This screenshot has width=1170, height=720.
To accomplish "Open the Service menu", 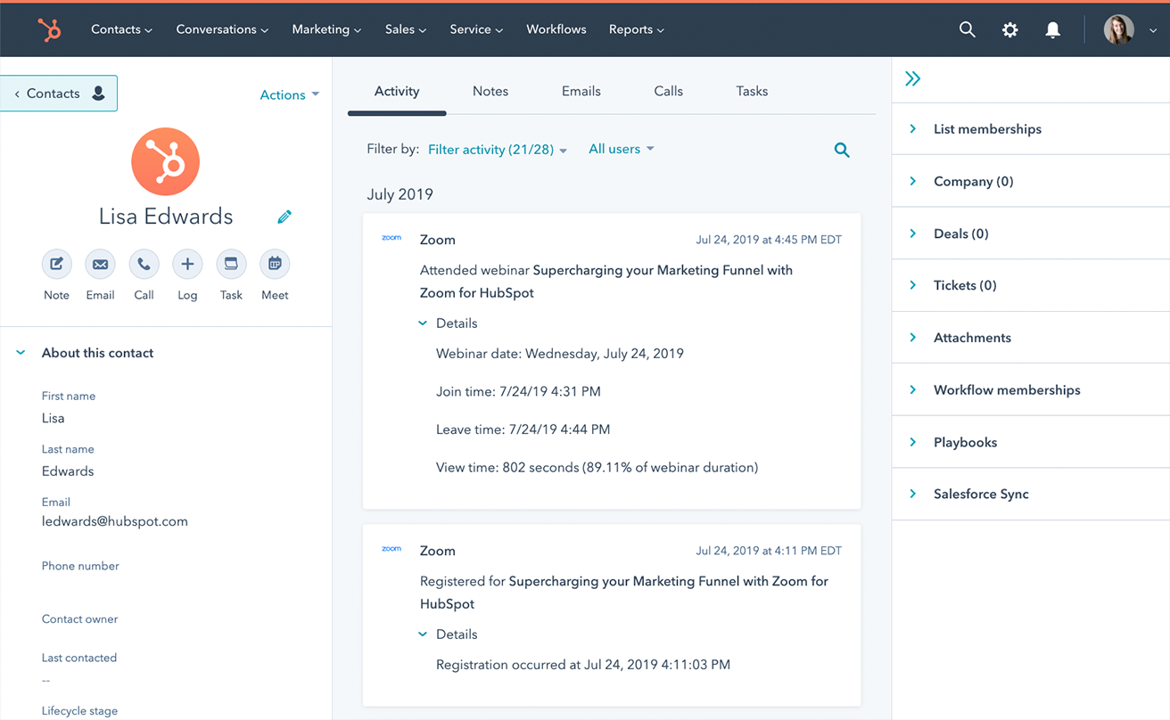I will click(476, 29).
